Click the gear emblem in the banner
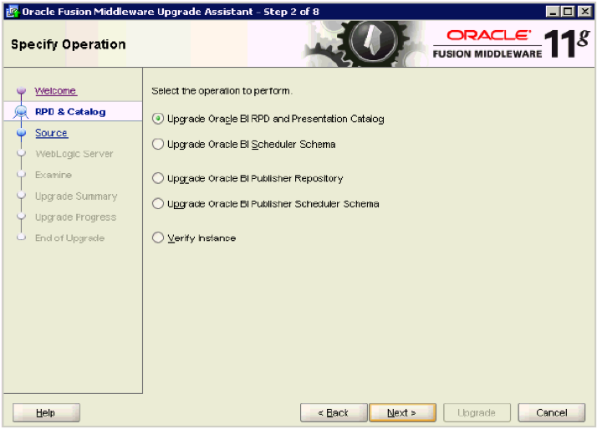The image size is (597, 429). click(x=373, y=41)
